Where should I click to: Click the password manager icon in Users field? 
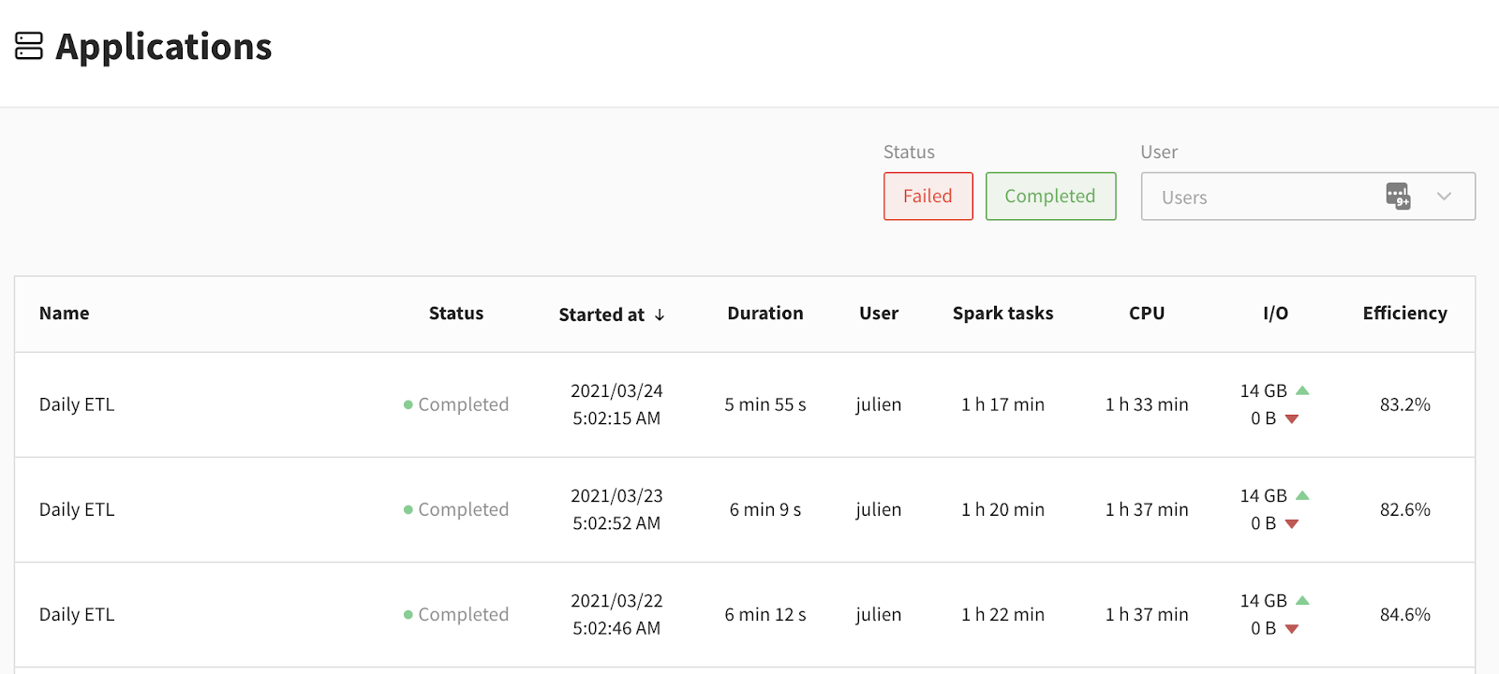(1398, 197)
